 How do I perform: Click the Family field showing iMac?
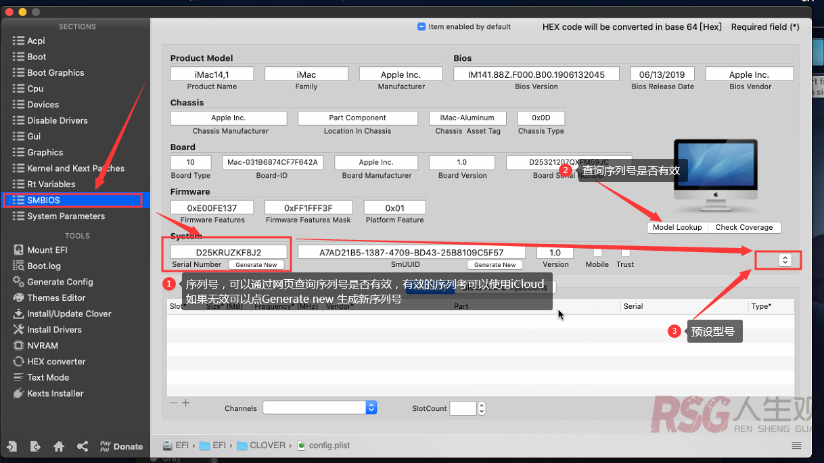click(306, 74)
